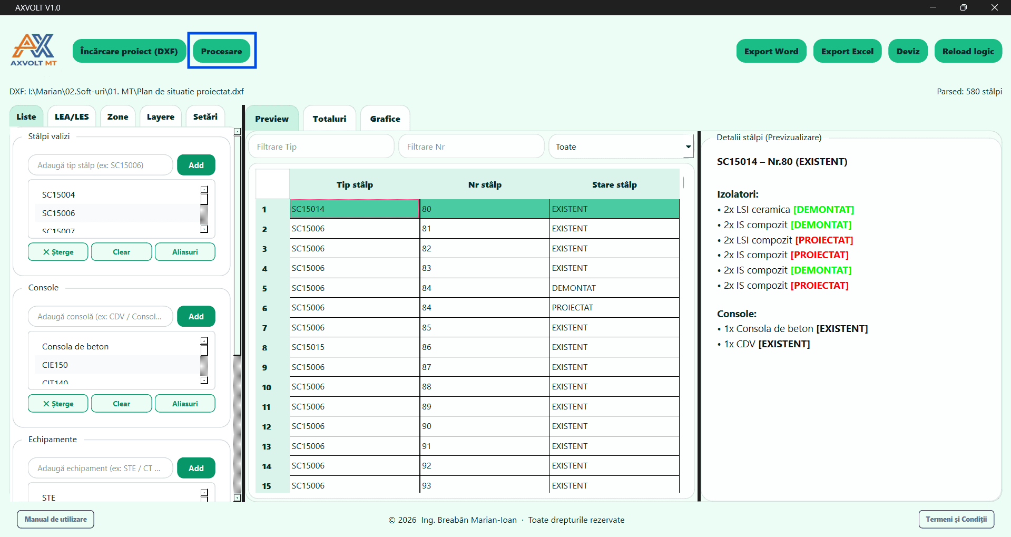
Task: Select CIE150 in the Console list
Action: 117,365
